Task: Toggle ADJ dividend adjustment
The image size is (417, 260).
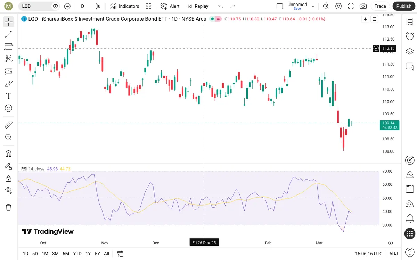Action: (x=393, y=254)
